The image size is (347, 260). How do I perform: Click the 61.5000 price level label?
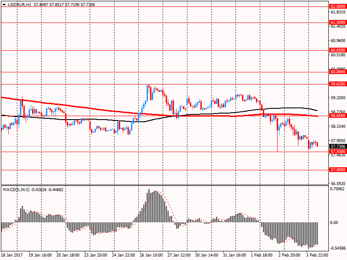tap(337, 22)
